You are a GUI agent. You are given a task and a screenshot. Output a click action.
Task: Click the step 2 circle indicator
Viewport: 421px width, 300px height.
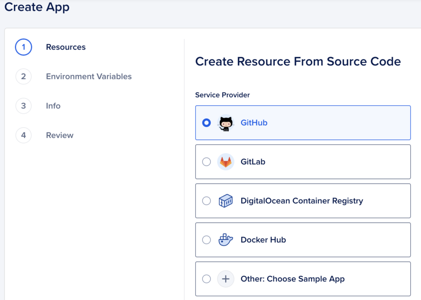[23, 76]
